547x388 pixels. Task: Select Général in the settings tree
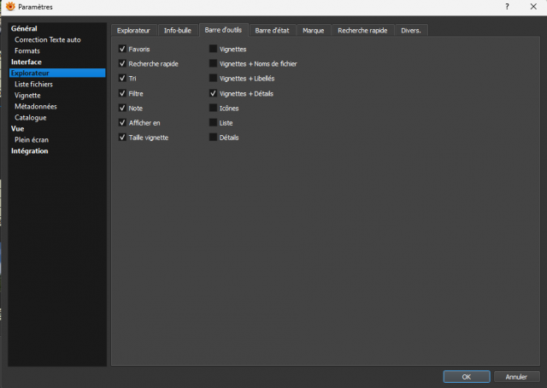[x=24, y=28]
